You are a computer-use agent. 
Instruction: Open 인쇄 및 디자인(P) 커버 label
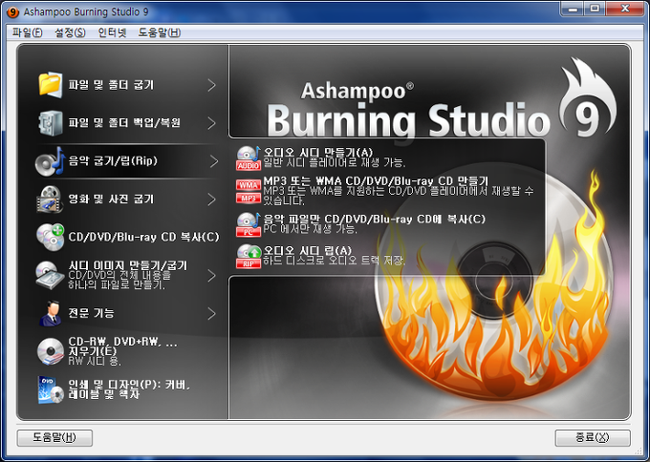coord(129,389)
